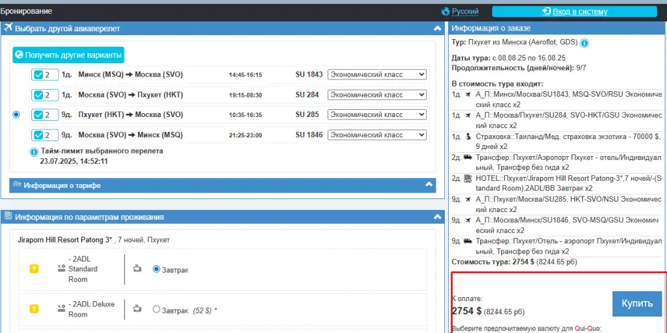Click the airplane icon in flight selection header
The width and height of the screenshot is (667, 333).
point(8,28)
